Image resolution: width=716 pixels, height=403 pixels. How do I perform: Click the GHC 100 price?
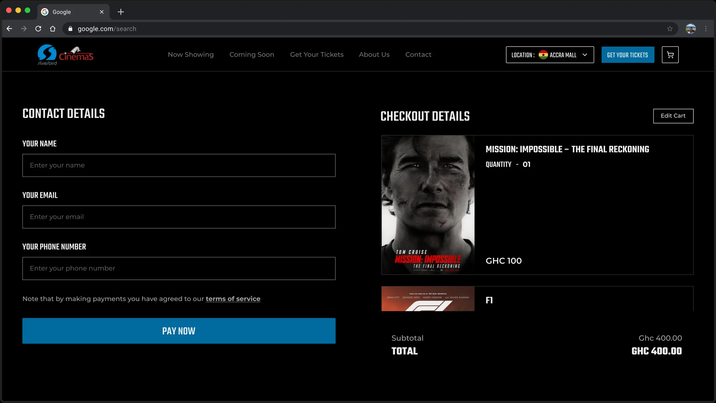click(504, 261)
